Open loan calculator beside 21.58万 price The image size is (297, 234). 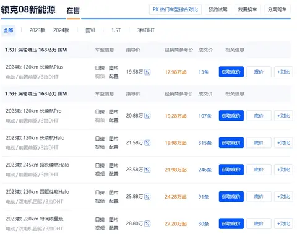click(147, 143)
